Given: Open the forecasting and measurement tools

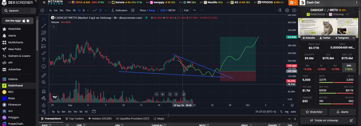Looking at the screenshot, I should tap(44, 46).
